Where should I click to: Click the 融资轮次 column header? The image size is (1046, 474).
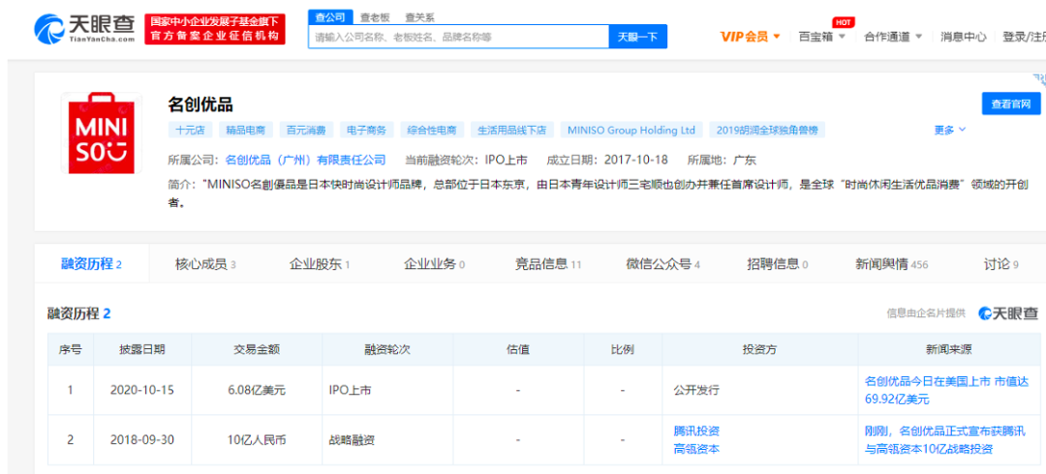click(386, 349)
